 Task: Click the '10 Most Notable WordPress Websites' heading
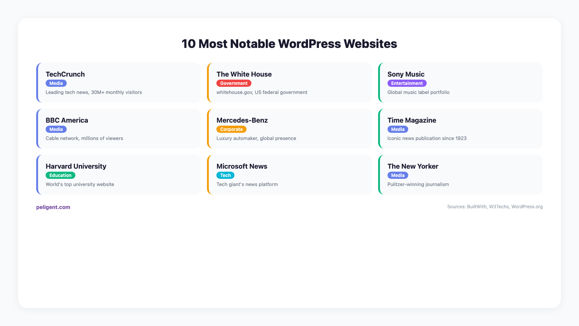(x=289, y=44)
